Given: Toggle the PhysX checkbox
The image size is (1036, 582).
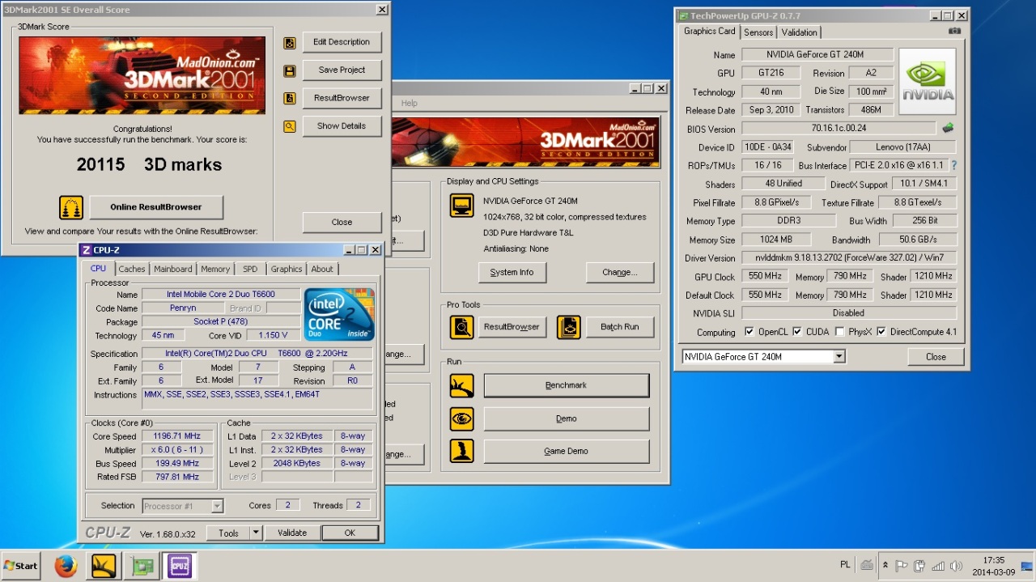Looking at the screenshot, I should [x=839, y=332].
